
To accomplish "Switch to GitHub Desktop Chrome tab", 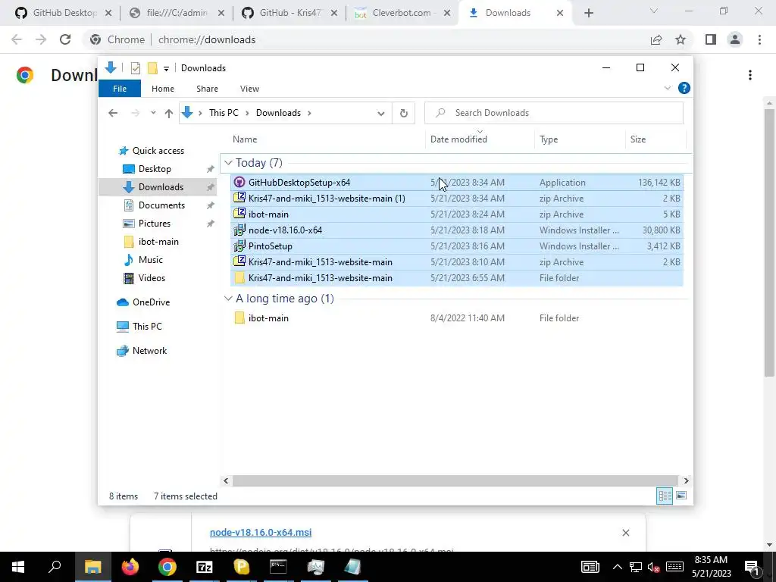I will [x=64, y=13].
